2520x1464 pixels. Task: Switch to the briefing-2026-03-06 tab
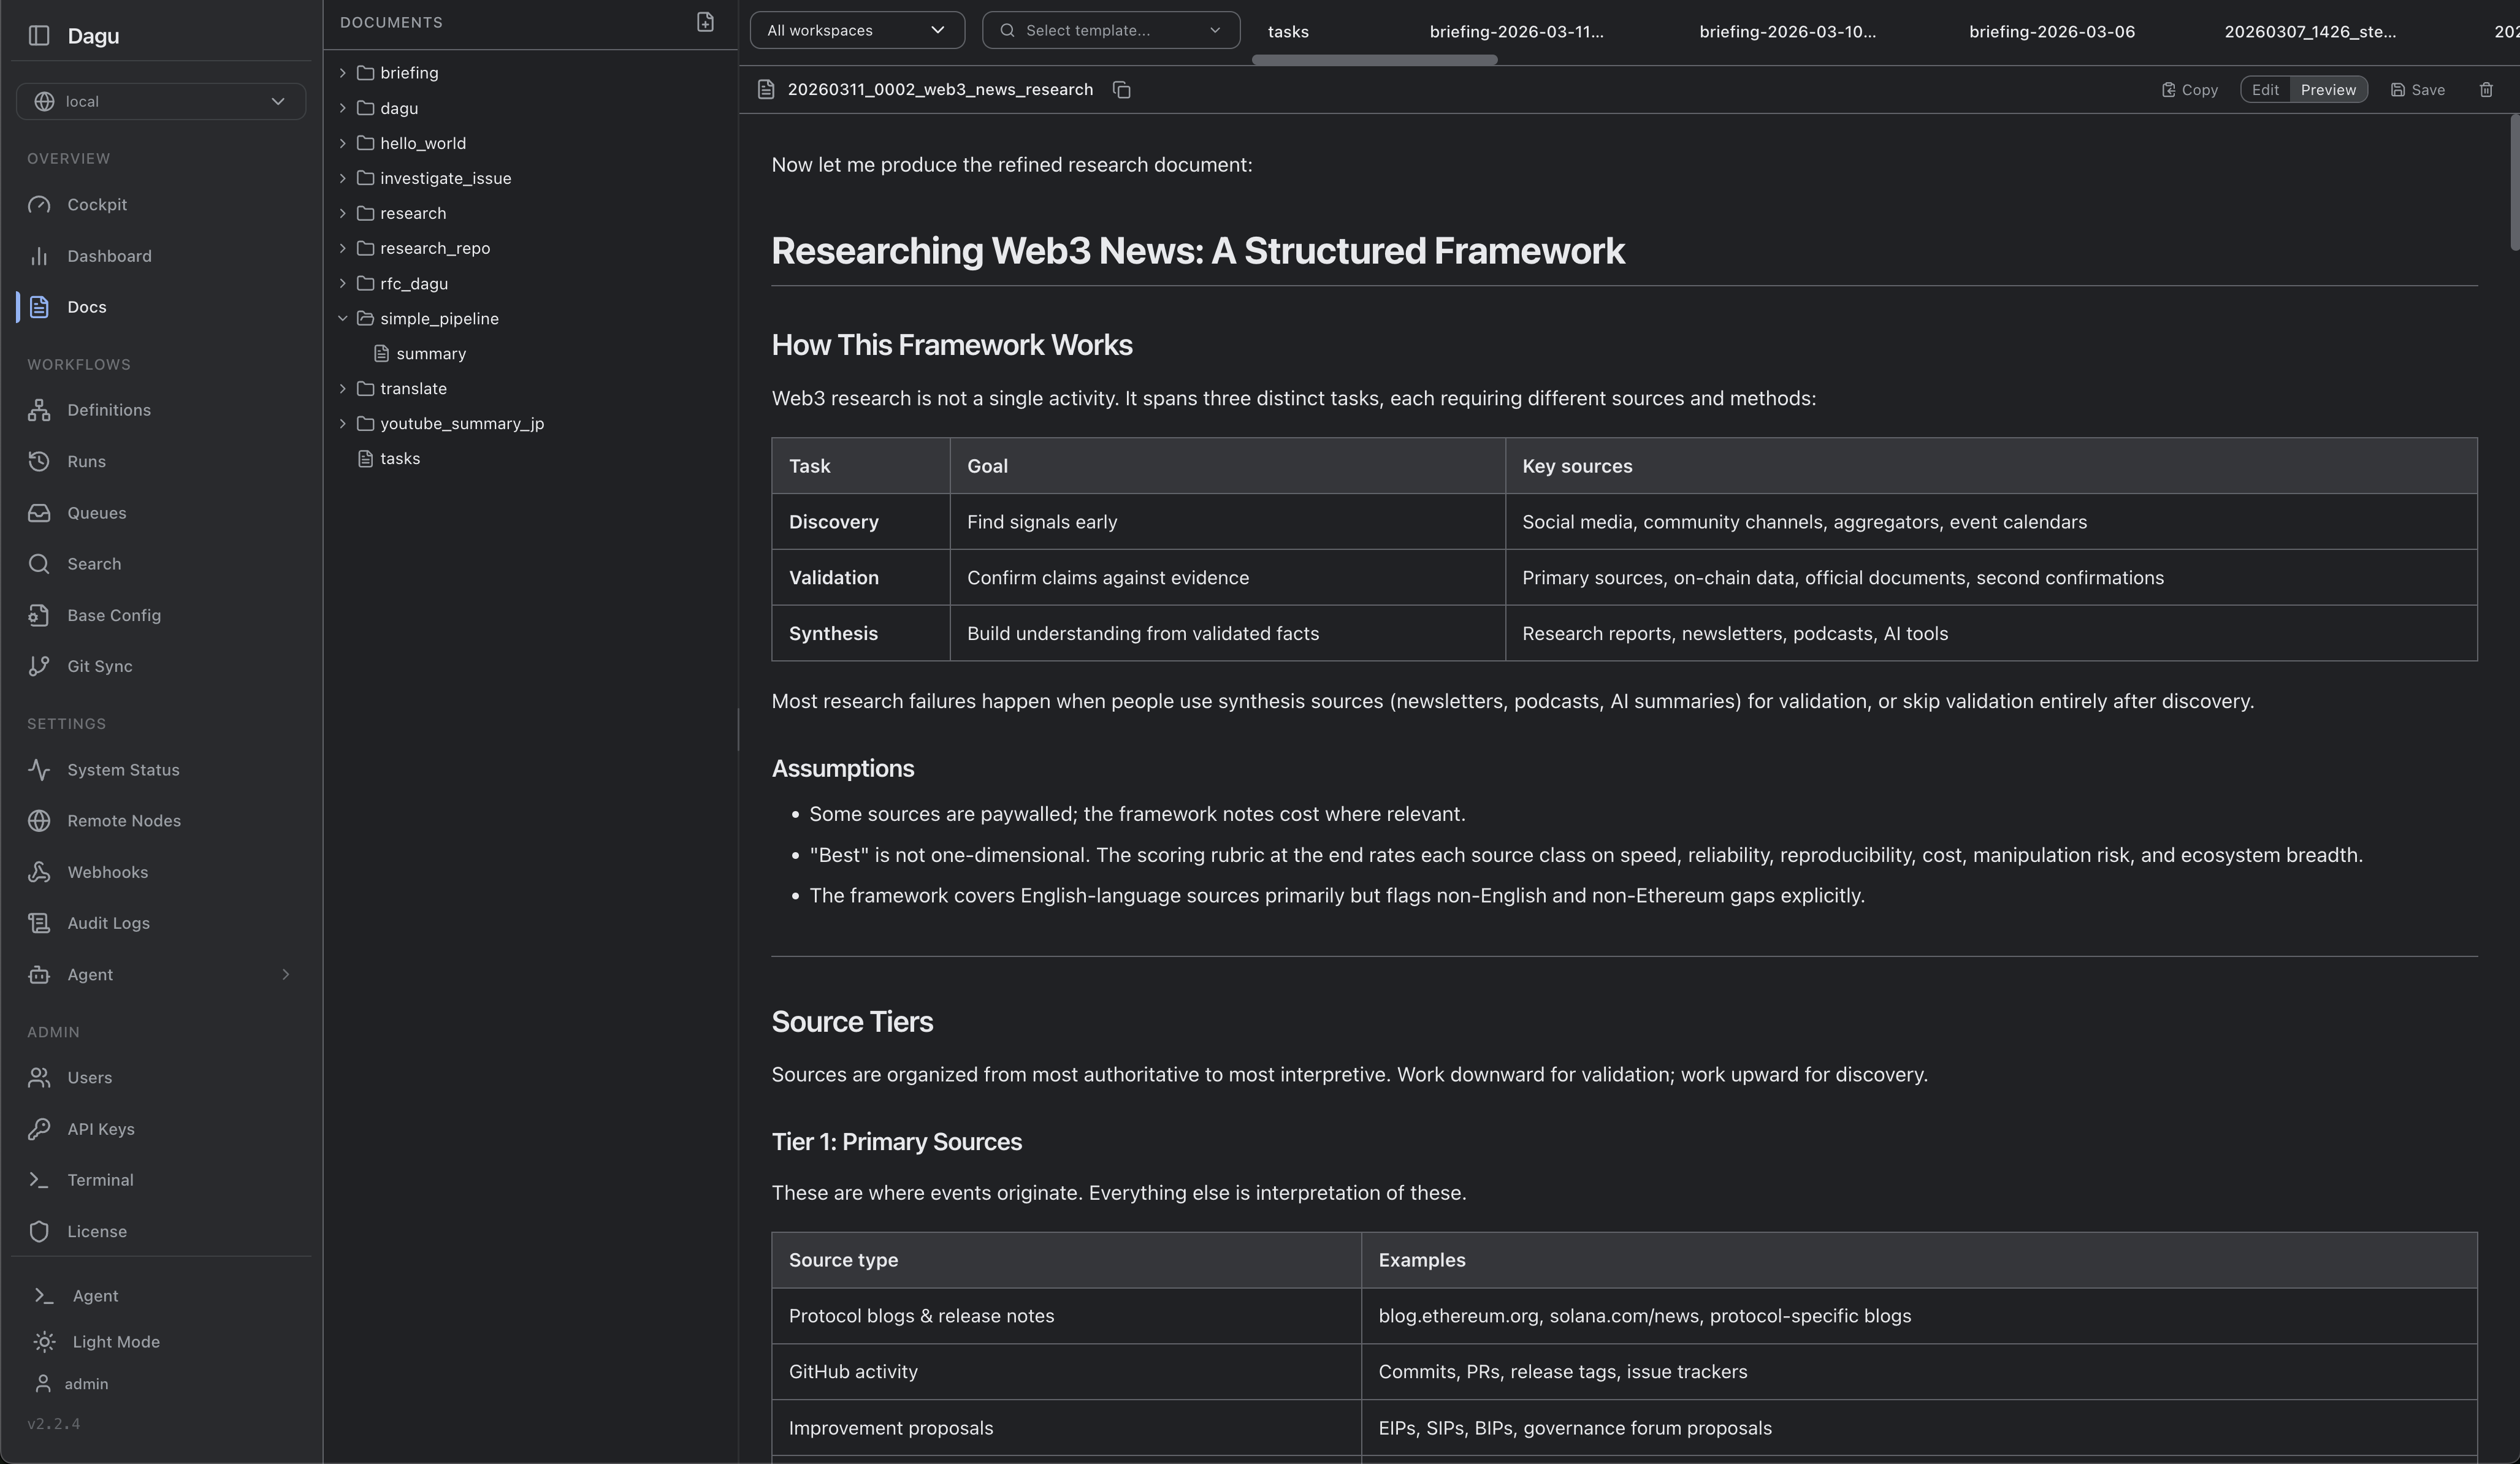tap(2051, 32)
